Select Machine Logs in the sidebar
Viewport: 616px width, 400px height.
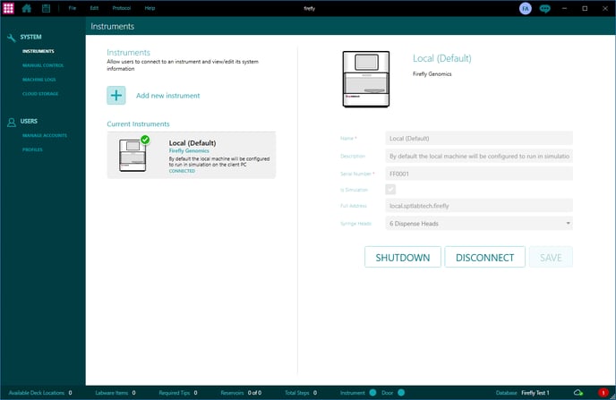(38, 80)
